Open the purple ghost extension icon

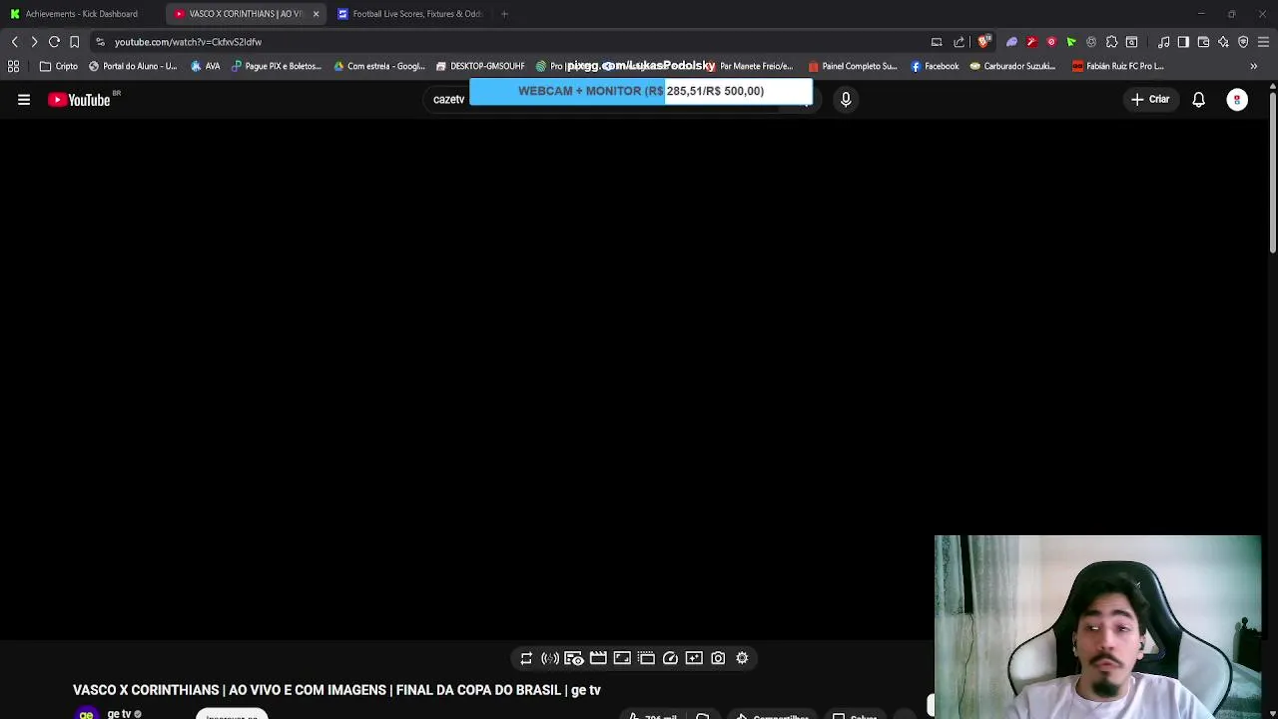[1011, 42]
